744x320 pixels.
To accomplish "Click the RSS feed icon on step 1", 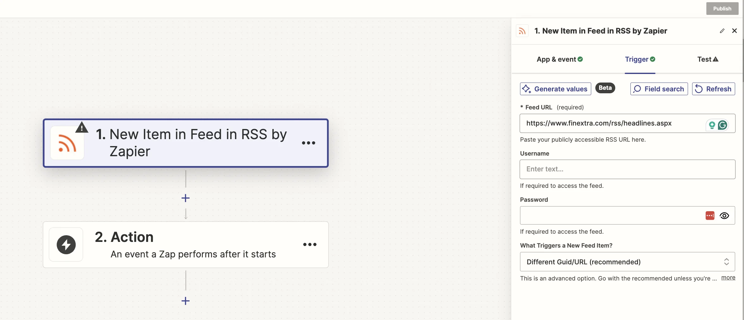I will (67, 143).
